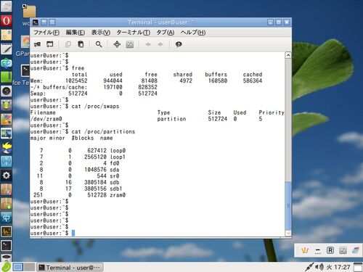The height and width of the screenshot is (272, 363).
Task: Open the system monitor graph dock icon
Action: (7, 231)
